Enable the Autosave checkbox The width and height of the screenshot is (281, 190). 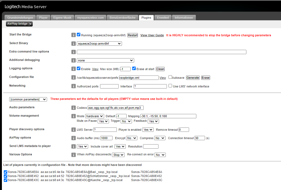tap(170, 77)
